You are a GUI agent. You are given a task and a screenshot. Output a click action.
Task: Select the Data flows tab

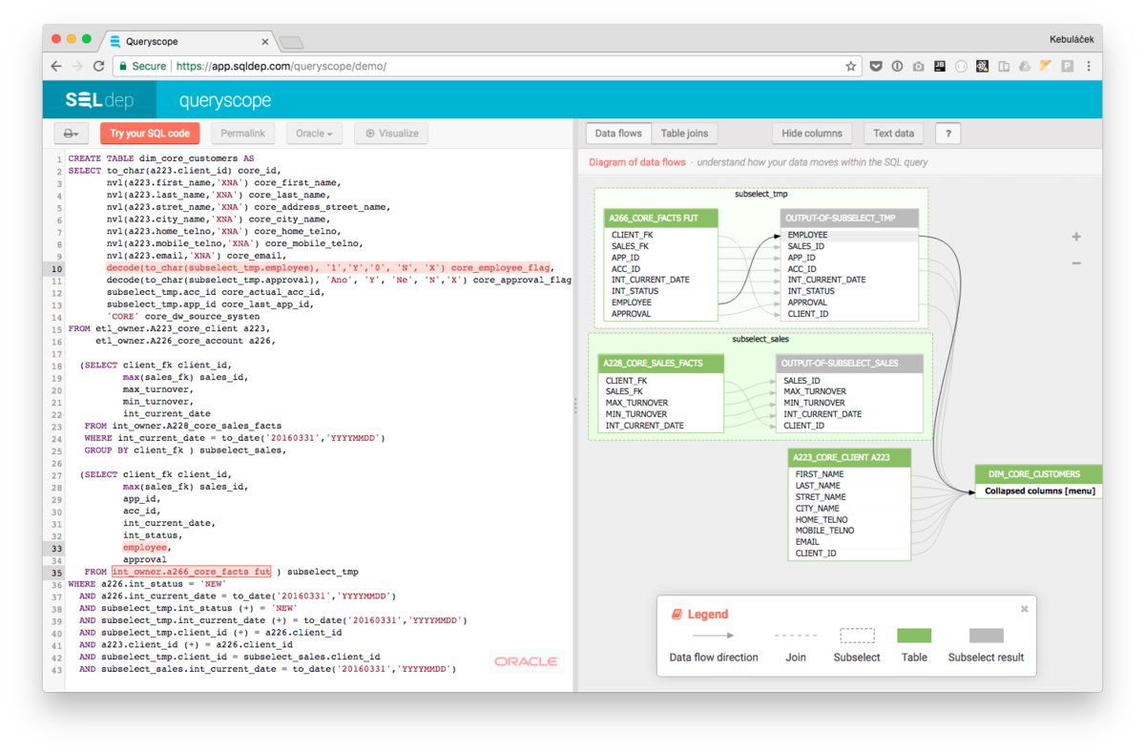[x=618, y=133]
